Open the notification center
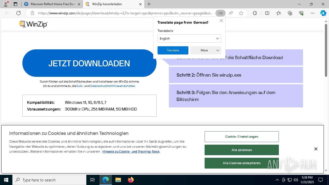 click(321, 180)
